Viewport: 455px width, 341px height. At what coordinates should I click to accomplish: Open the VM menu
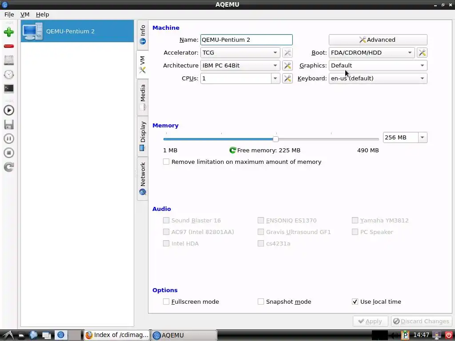[x=25, y=15]
